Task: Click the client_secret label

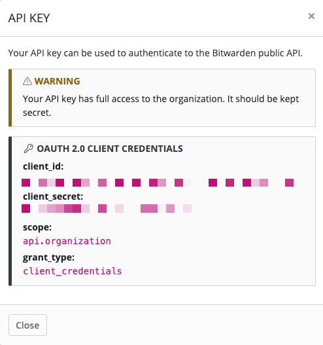Action: point(53,196)
